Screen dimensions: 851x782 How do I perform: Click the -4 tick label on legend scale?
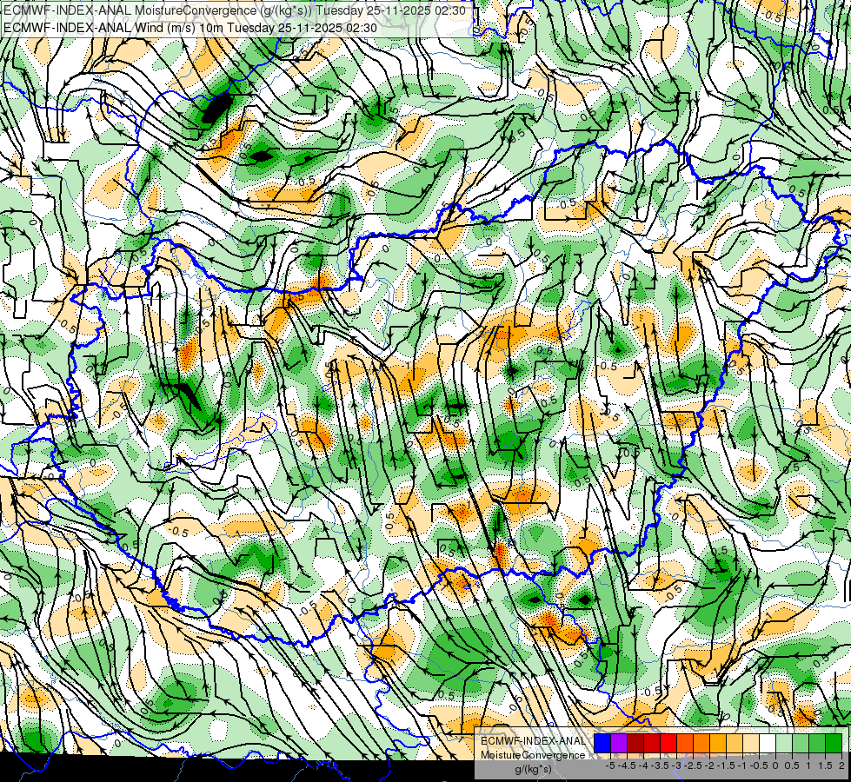[x=643, y=765]
